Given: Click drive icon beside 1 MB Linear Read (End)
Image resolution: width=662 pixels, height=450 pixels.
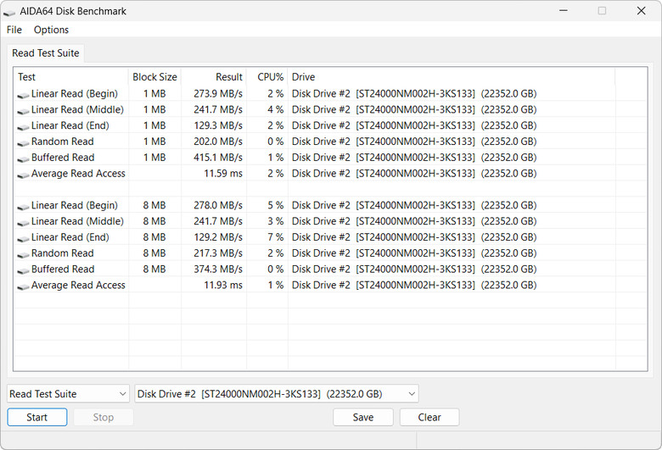Looking at the screenshot, I should pyautogui.click(x=23, y=127).
